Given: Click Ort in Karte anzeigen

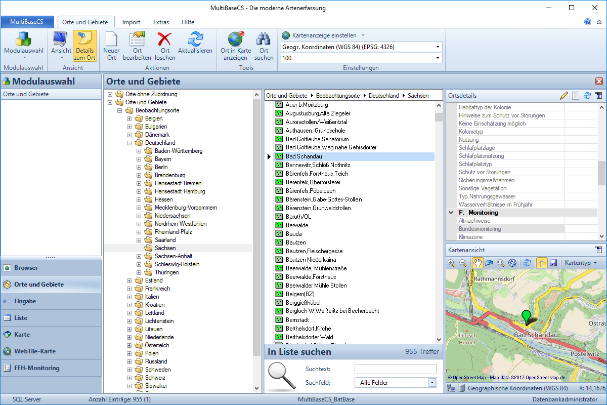Looking at the screenshot, I should click(236, 46).
